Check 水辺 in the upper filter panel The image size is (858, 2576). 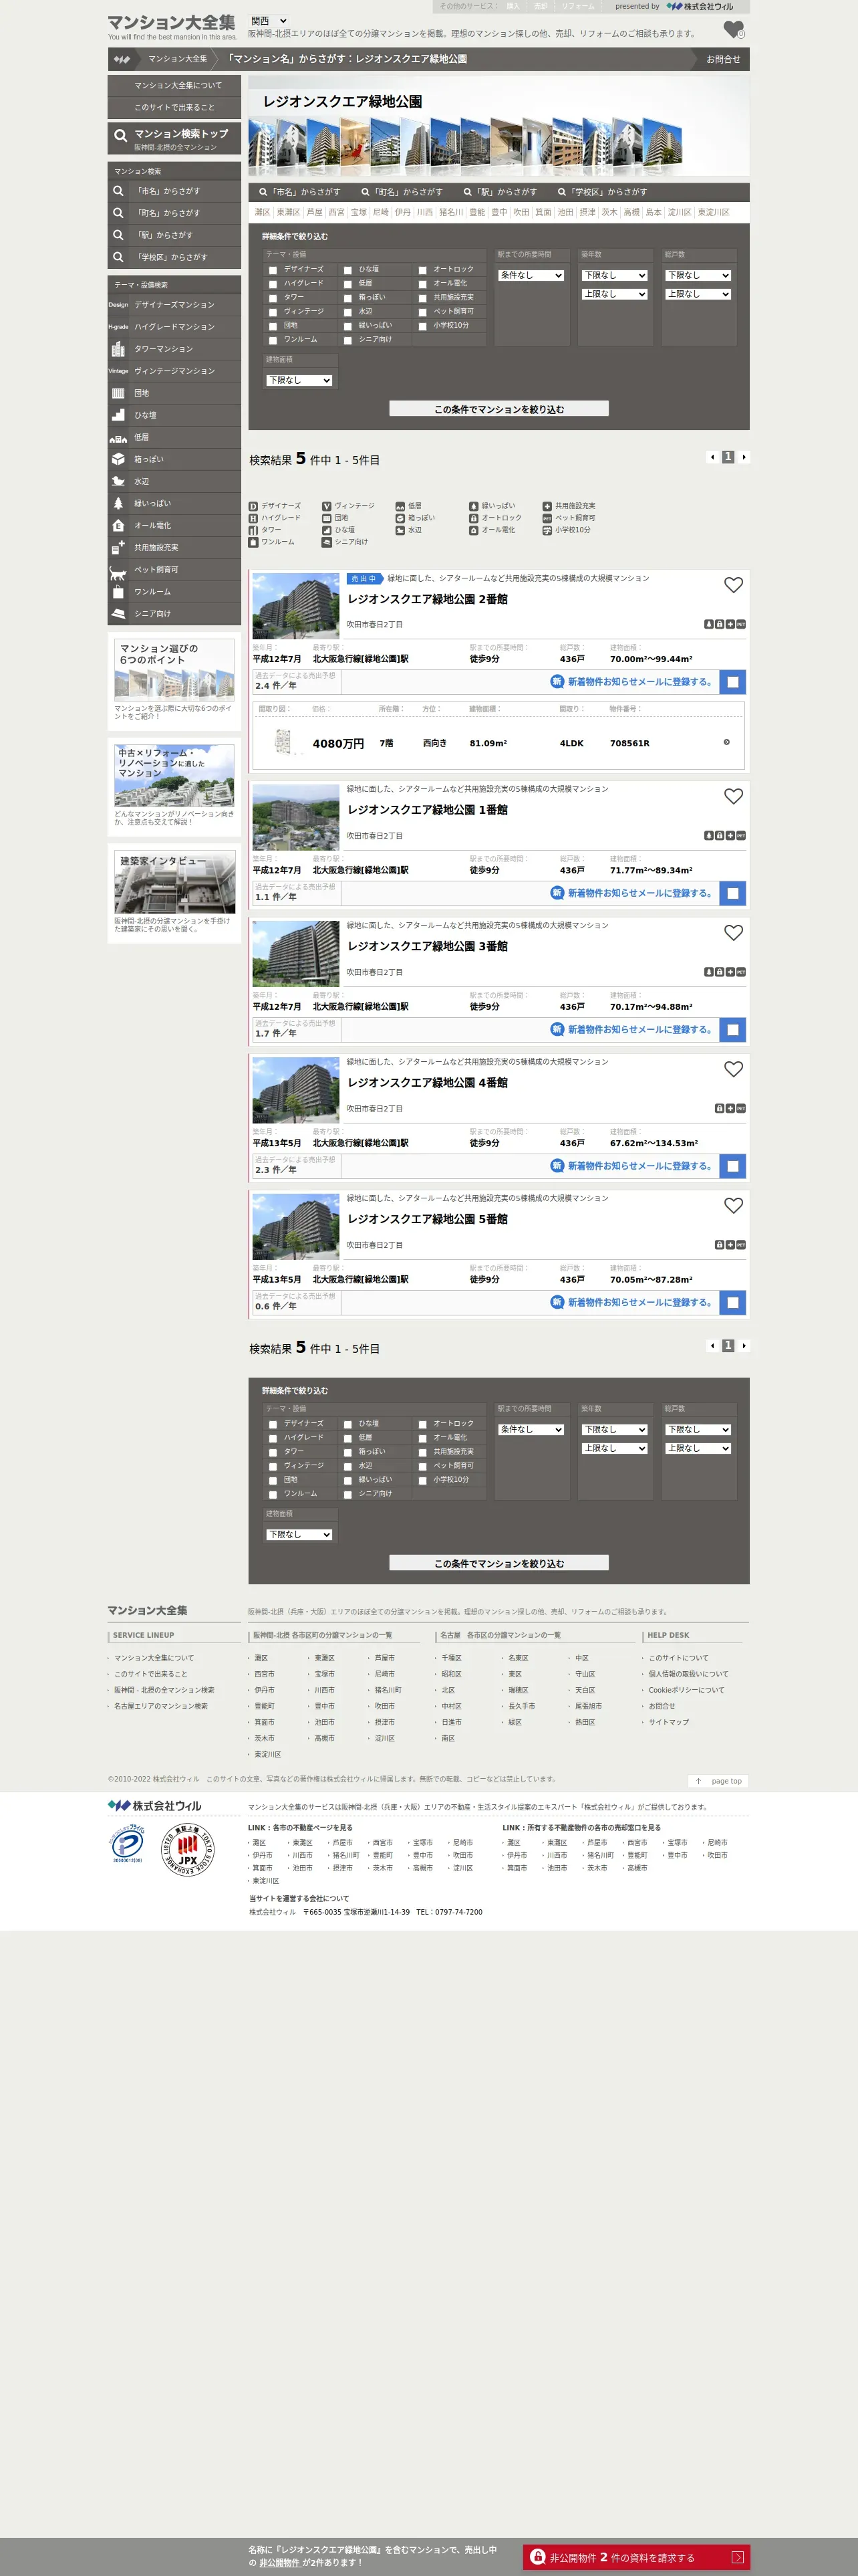(347, 312)
